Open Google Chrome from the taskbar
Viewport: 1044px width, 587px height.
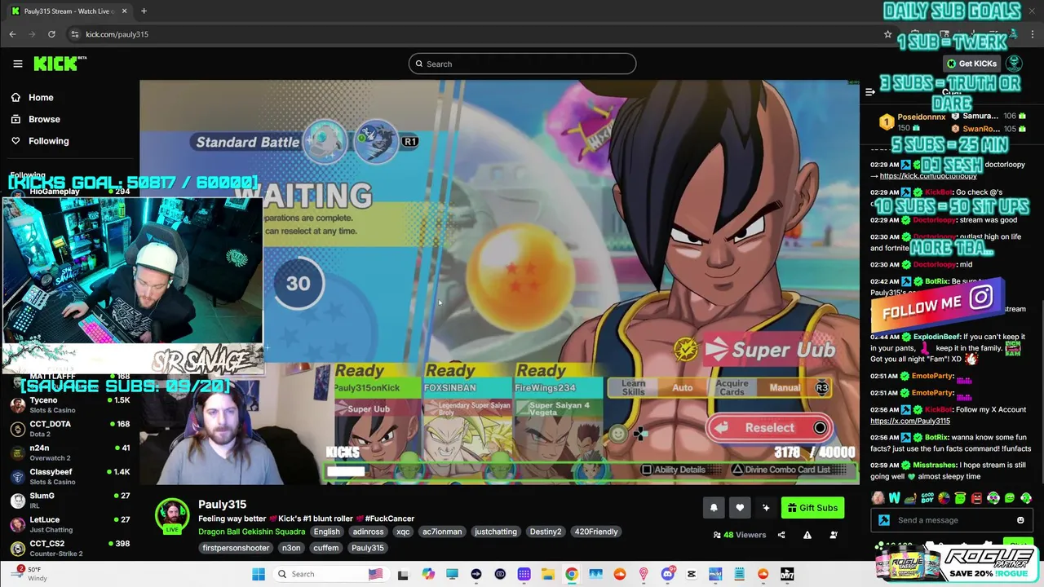572,574
